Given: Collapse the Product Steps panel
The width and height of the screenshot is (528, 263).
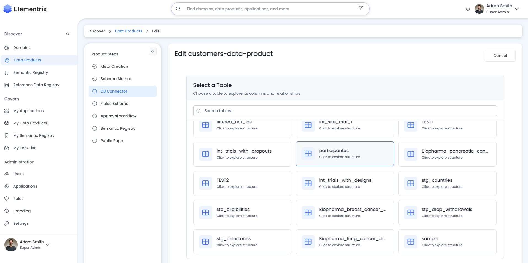Looking at the screenshot, I should 153,51.
